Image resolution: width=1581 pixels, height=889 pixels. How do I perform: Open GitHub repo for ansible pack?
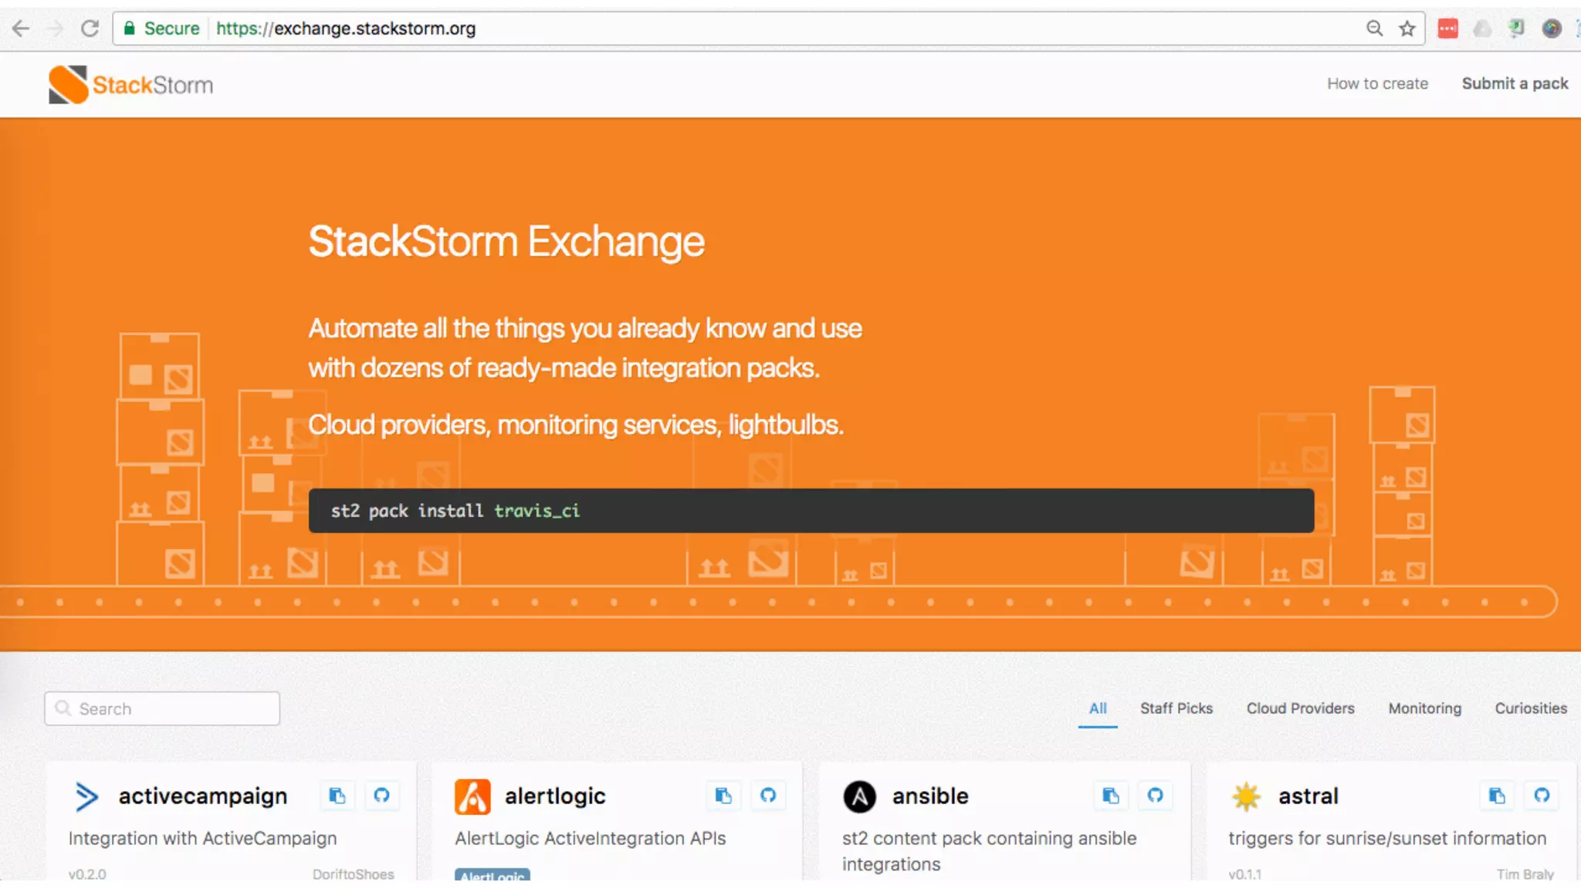(1156, 796)
